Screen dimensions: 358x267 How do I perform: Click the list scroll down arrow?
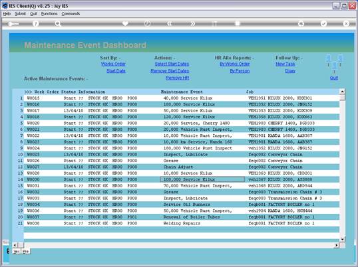tap(342, 239)
